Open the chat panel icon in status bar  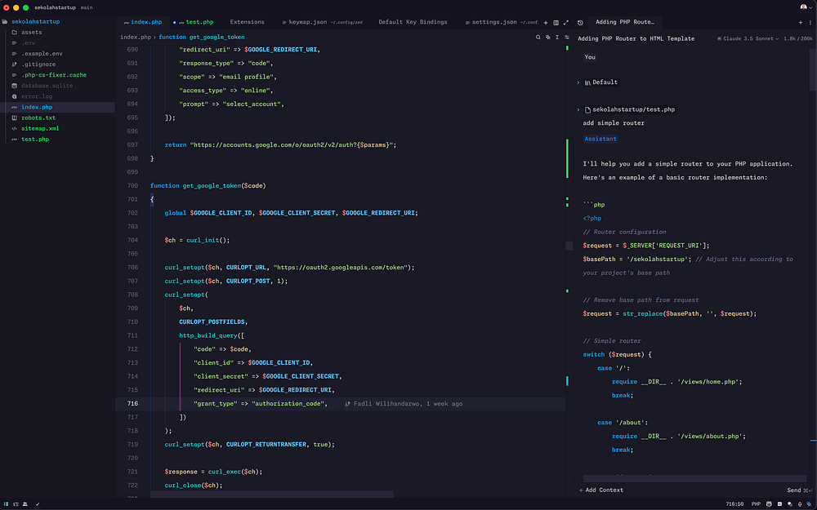coord(790,503)
